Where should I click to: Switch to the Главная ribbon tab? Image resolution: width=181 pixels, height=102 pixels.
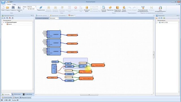pos(9,5)
